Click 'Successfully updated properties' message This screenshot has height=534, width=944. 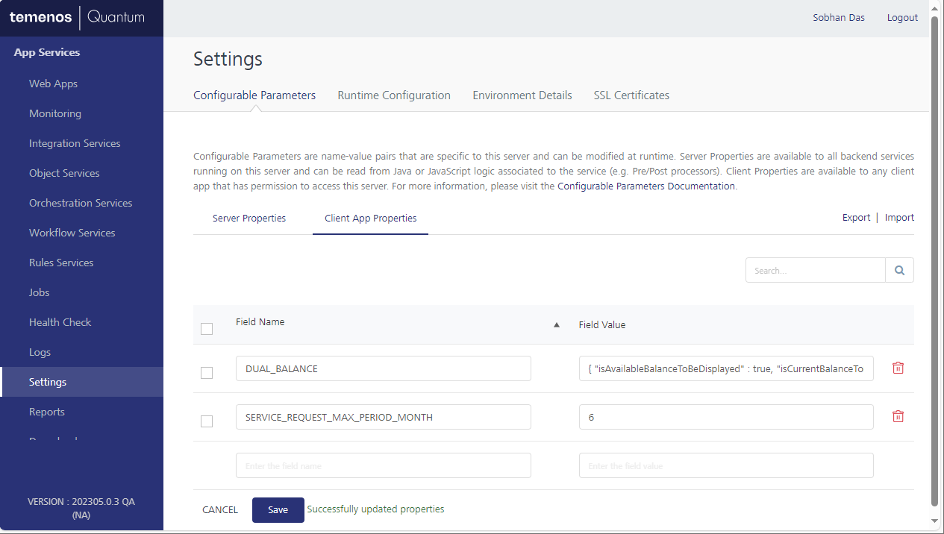click(x=375, y=509)
